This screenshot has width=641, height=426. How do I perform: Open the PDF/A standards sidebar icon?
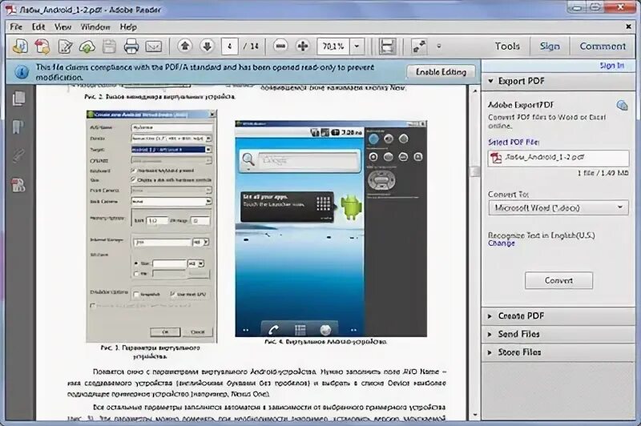coord(18,185)
